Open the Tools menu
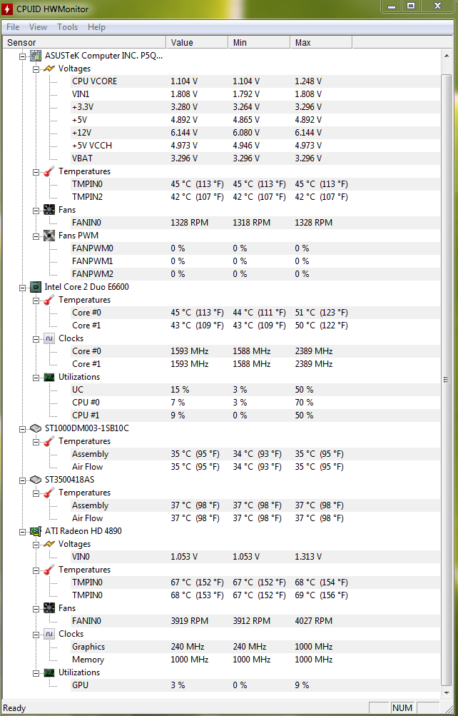This screenshot has width=458, height=716. [x=68, y=27]
